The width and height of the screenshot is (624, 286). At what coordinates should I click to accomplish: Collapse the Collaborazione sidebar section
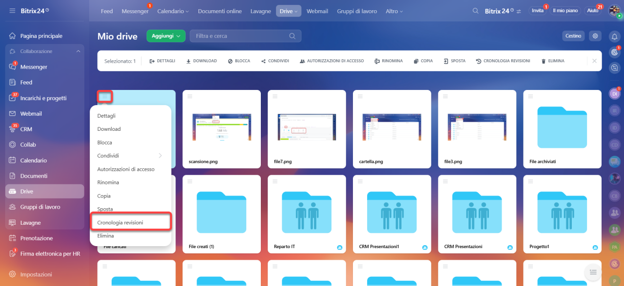78,52
